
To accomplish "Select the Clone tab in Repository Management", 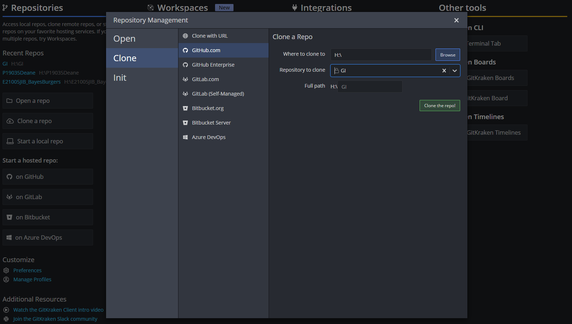I will pyautogui.click(x=142, y=58).
